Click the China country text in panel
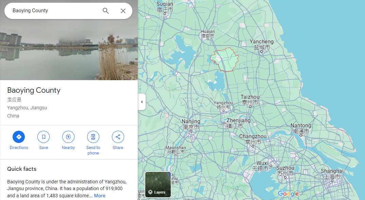365x200 pixels. click(13, 116)
